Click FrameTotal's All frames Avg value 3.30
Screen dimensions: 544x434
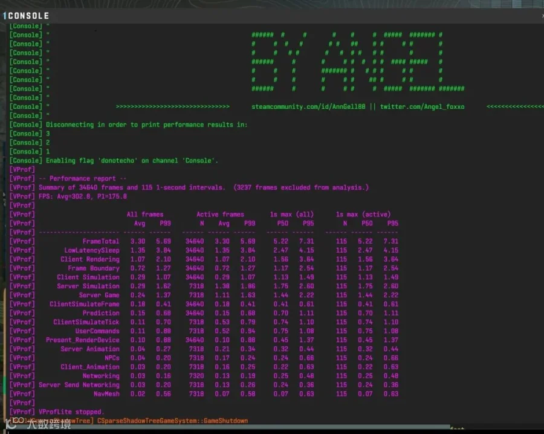click(x=138, y=241)
